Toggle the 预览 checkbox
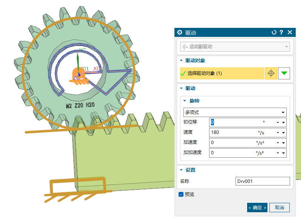This screenshot has width=301, height=219. pos(181,195)
